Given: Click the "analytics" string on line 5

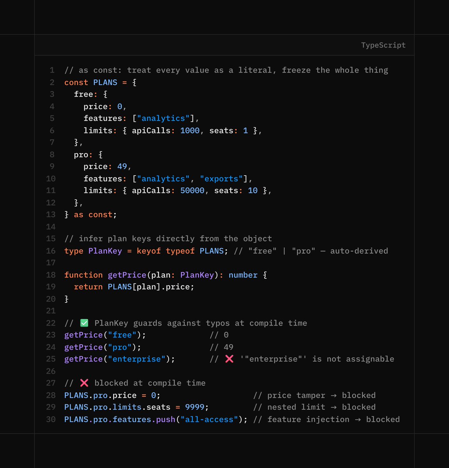Looking at the screenshot, I should tap(163, 119).
